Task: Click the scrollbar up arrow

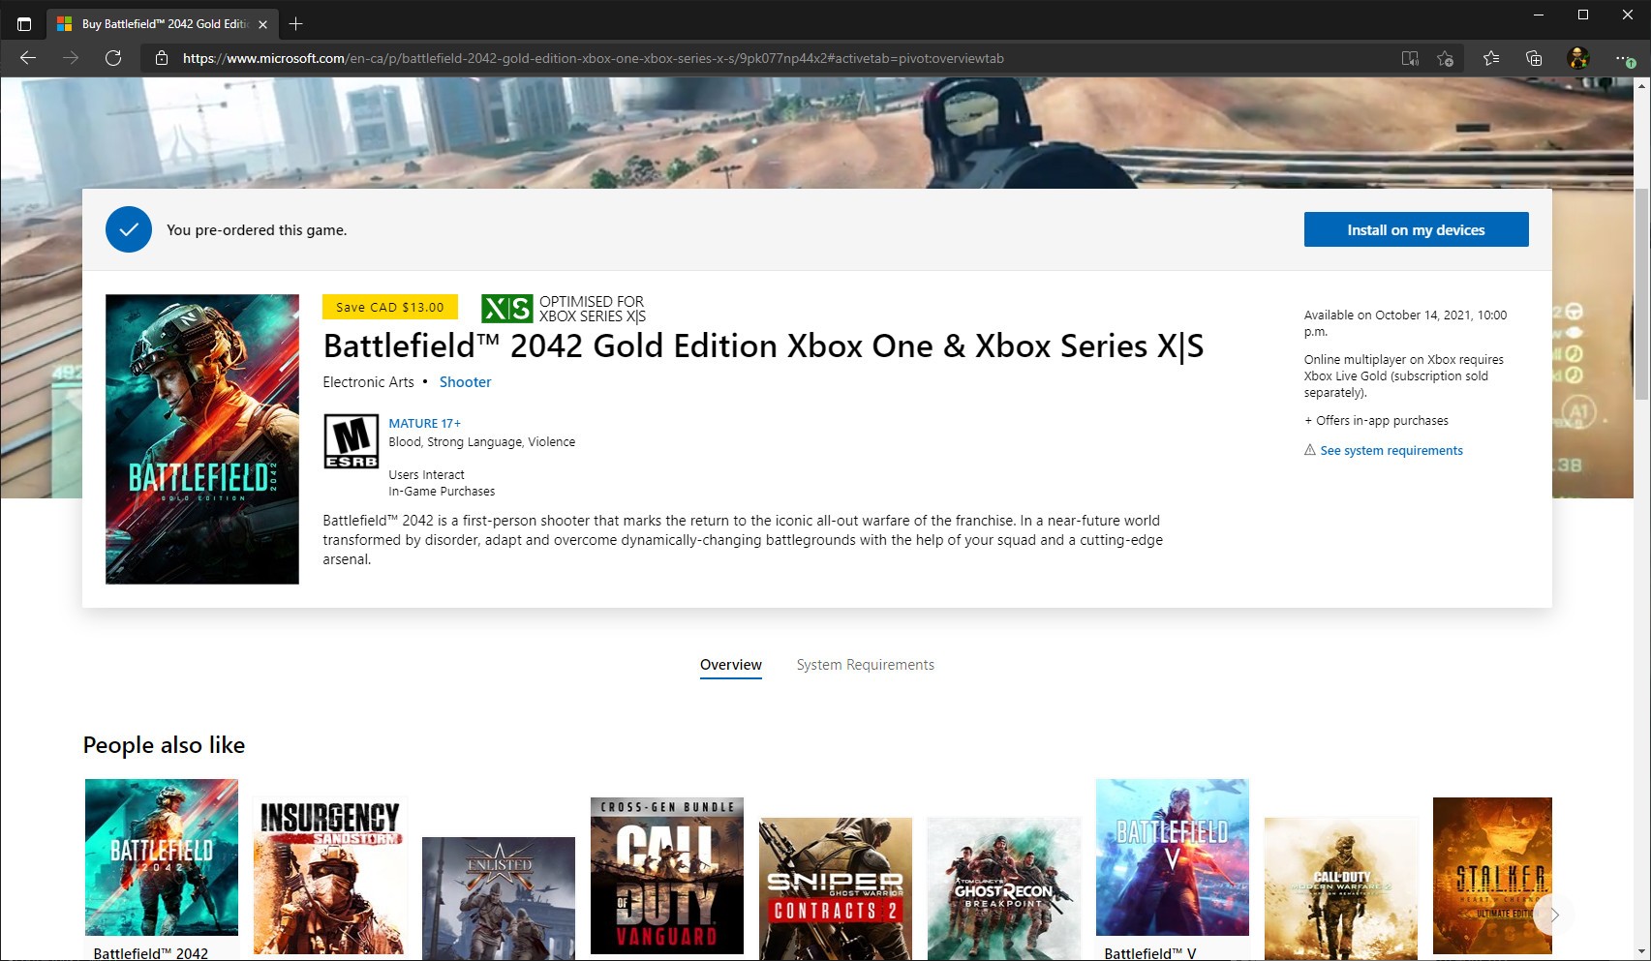Action: [1641, 86]
